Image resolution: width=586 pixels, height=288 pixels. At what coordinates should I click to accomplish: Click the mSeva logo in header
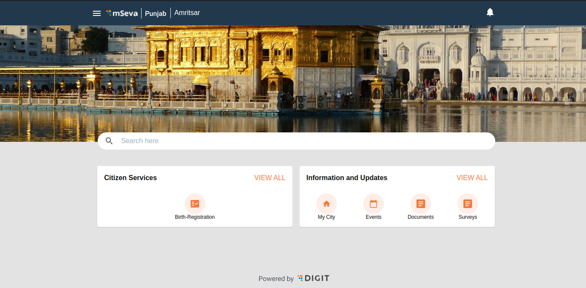pos(122,13)
